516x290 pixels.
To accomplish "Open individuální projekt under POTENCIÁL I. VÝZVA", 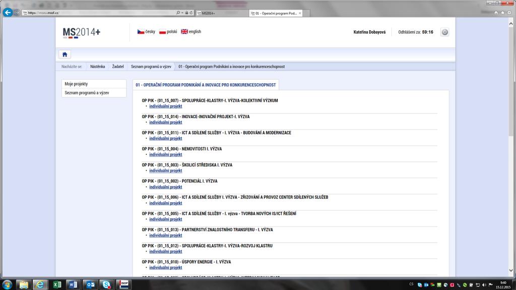I will click(x=165, y=187).
